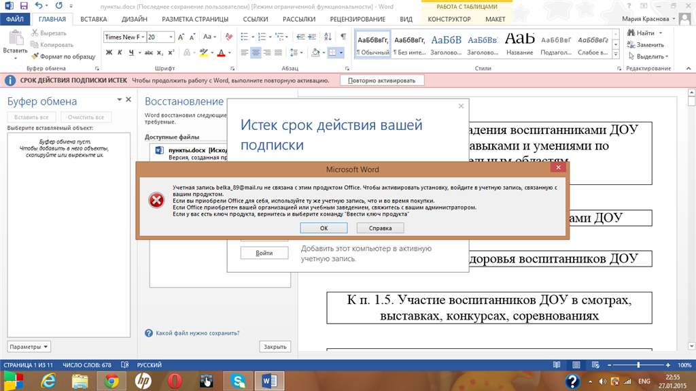The height and width of the screenshot is (391, 696).
Task: Redo or repeat the last action
Action: click(59, 6)
